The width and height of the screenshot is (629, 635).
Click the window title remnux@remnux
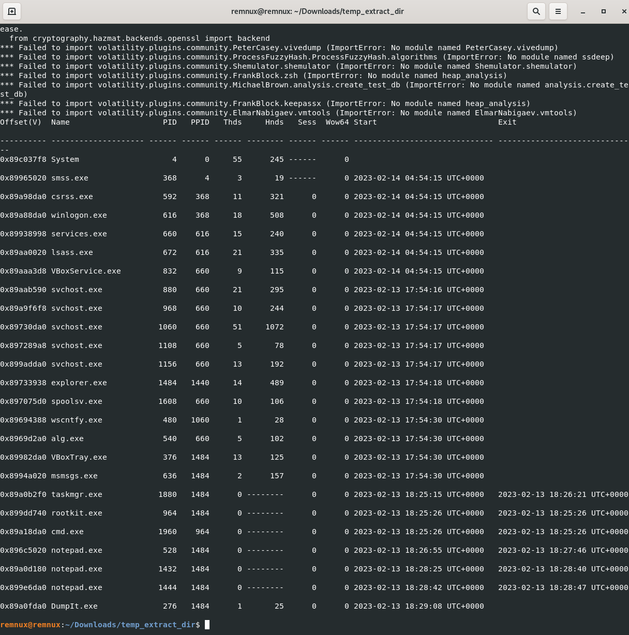[318, 11]
